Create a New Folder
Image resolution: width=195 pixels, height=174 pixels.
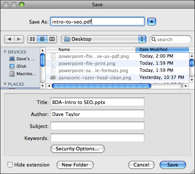[x=75, y=165]
